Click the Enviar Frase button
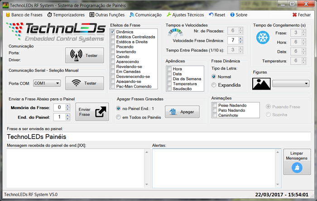 pos(92,112)
